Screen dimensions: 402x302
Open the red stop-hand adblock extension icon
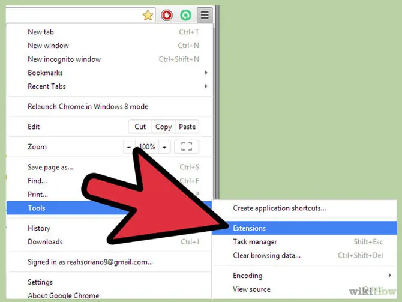[167, 15]
